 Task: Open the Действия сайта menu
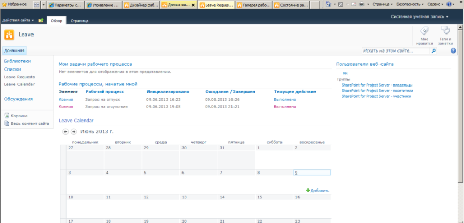[18, 20]
